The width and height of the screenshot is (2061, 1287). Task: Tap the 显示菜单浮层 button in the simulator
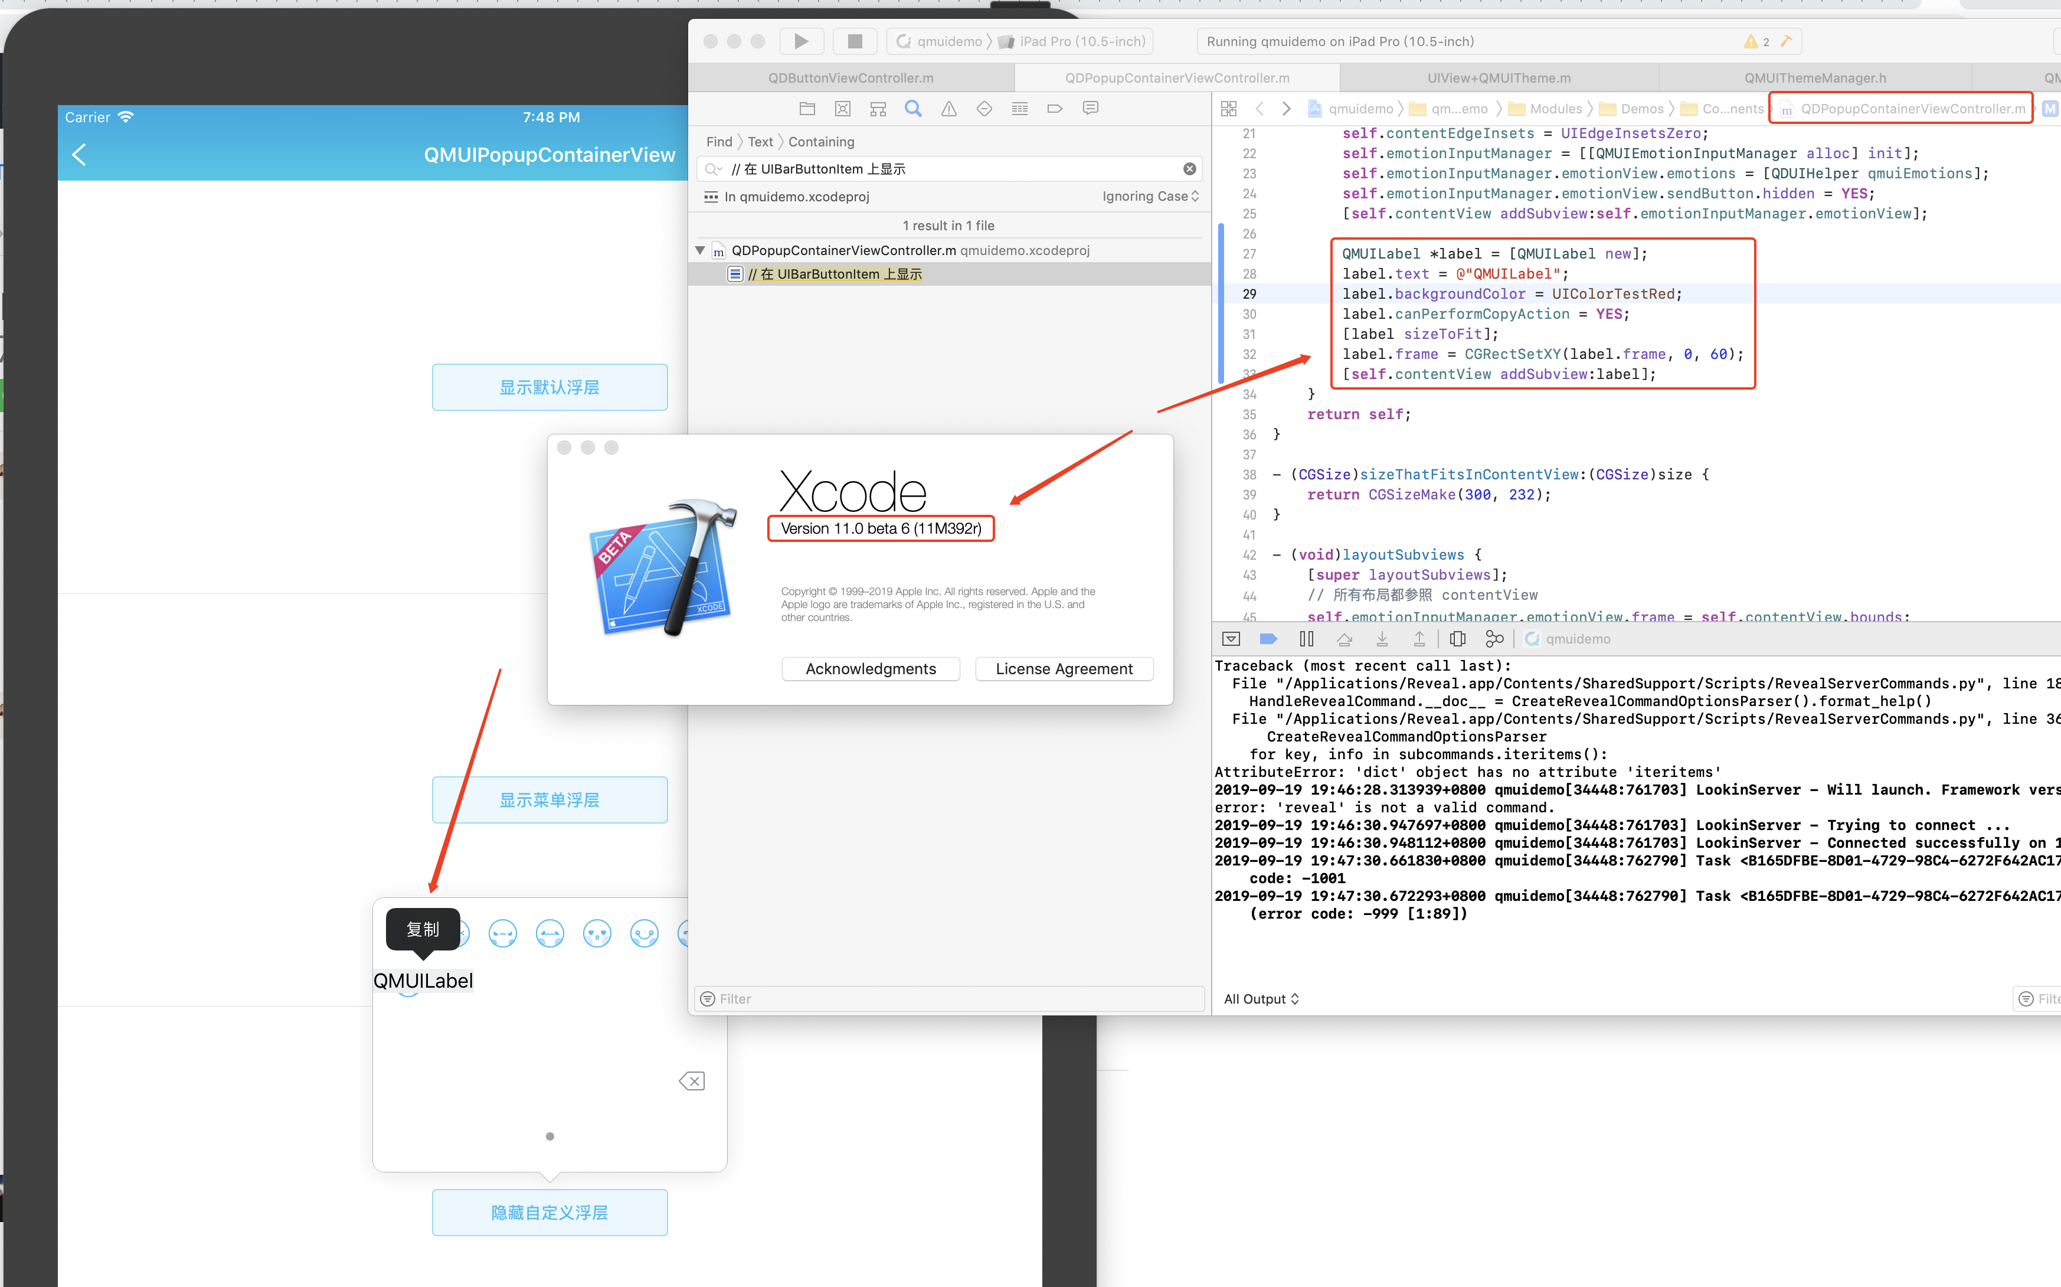[549, 799]
